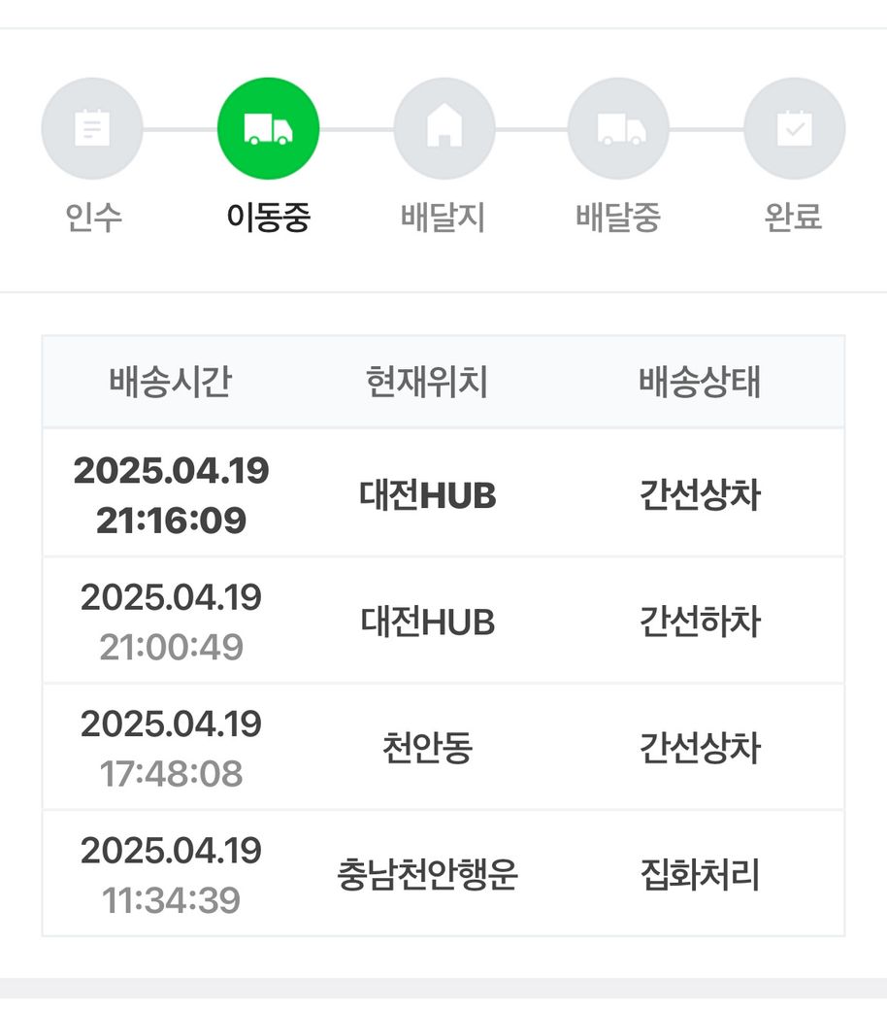The width and height of the screenshot is (887, 1010).
Task: Click the 21:16:09 latest tracking timestamp
Action: tap(171, 522)
